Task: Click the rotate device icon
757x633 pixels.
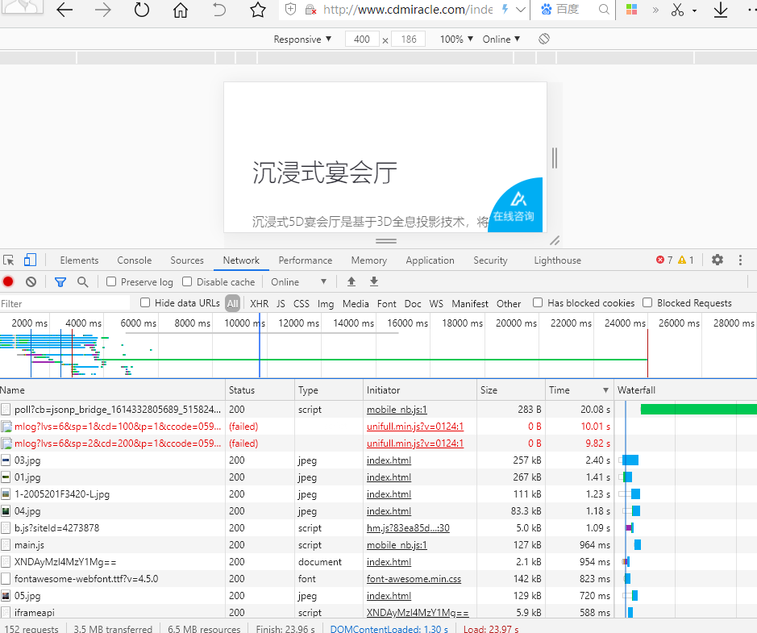Action: tap(544, 39)
